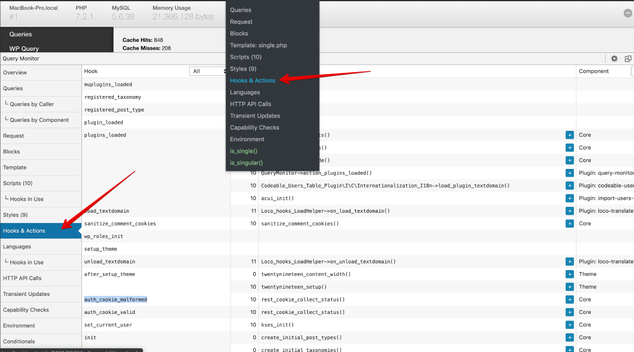Open Template: single.php menu entry

(x=258, y=45)
